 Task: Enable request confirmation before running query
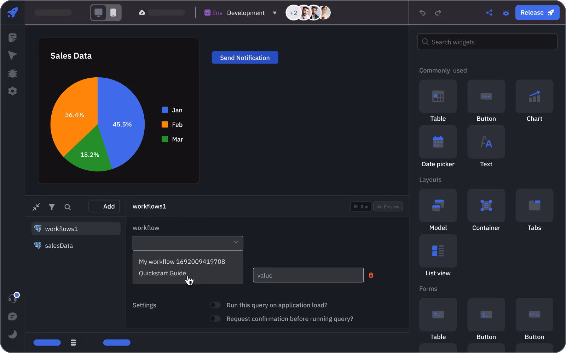coord(215,319)
